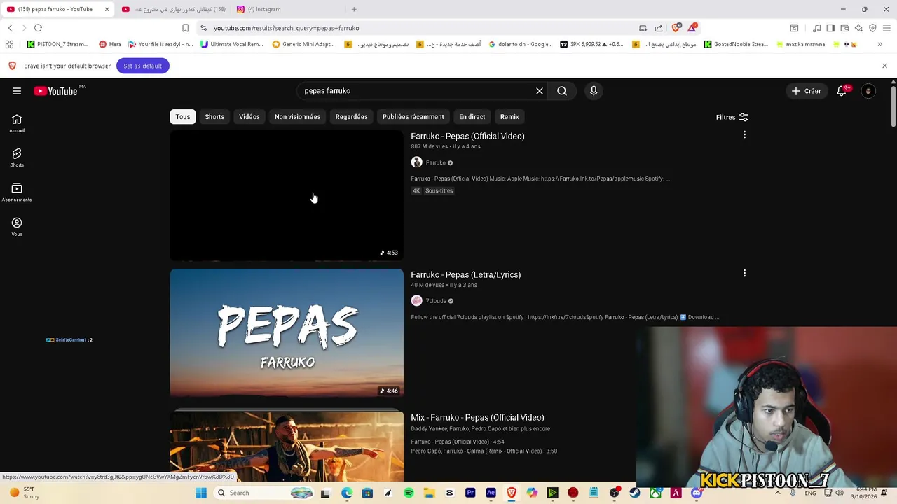The height and width of the screenshot is (504, 897).
Task: Open the Filtres filter options
Action: [732, 117]
